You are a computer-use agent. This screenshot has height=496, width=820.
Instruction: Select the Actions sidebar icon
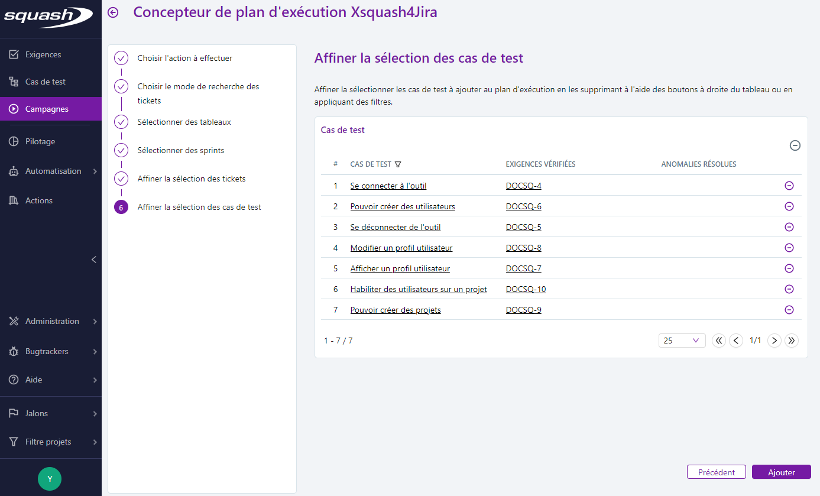13,200
